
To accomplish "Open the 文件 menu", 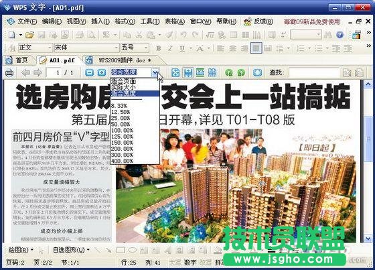I will pyautogui.click(x=27, y=21).
